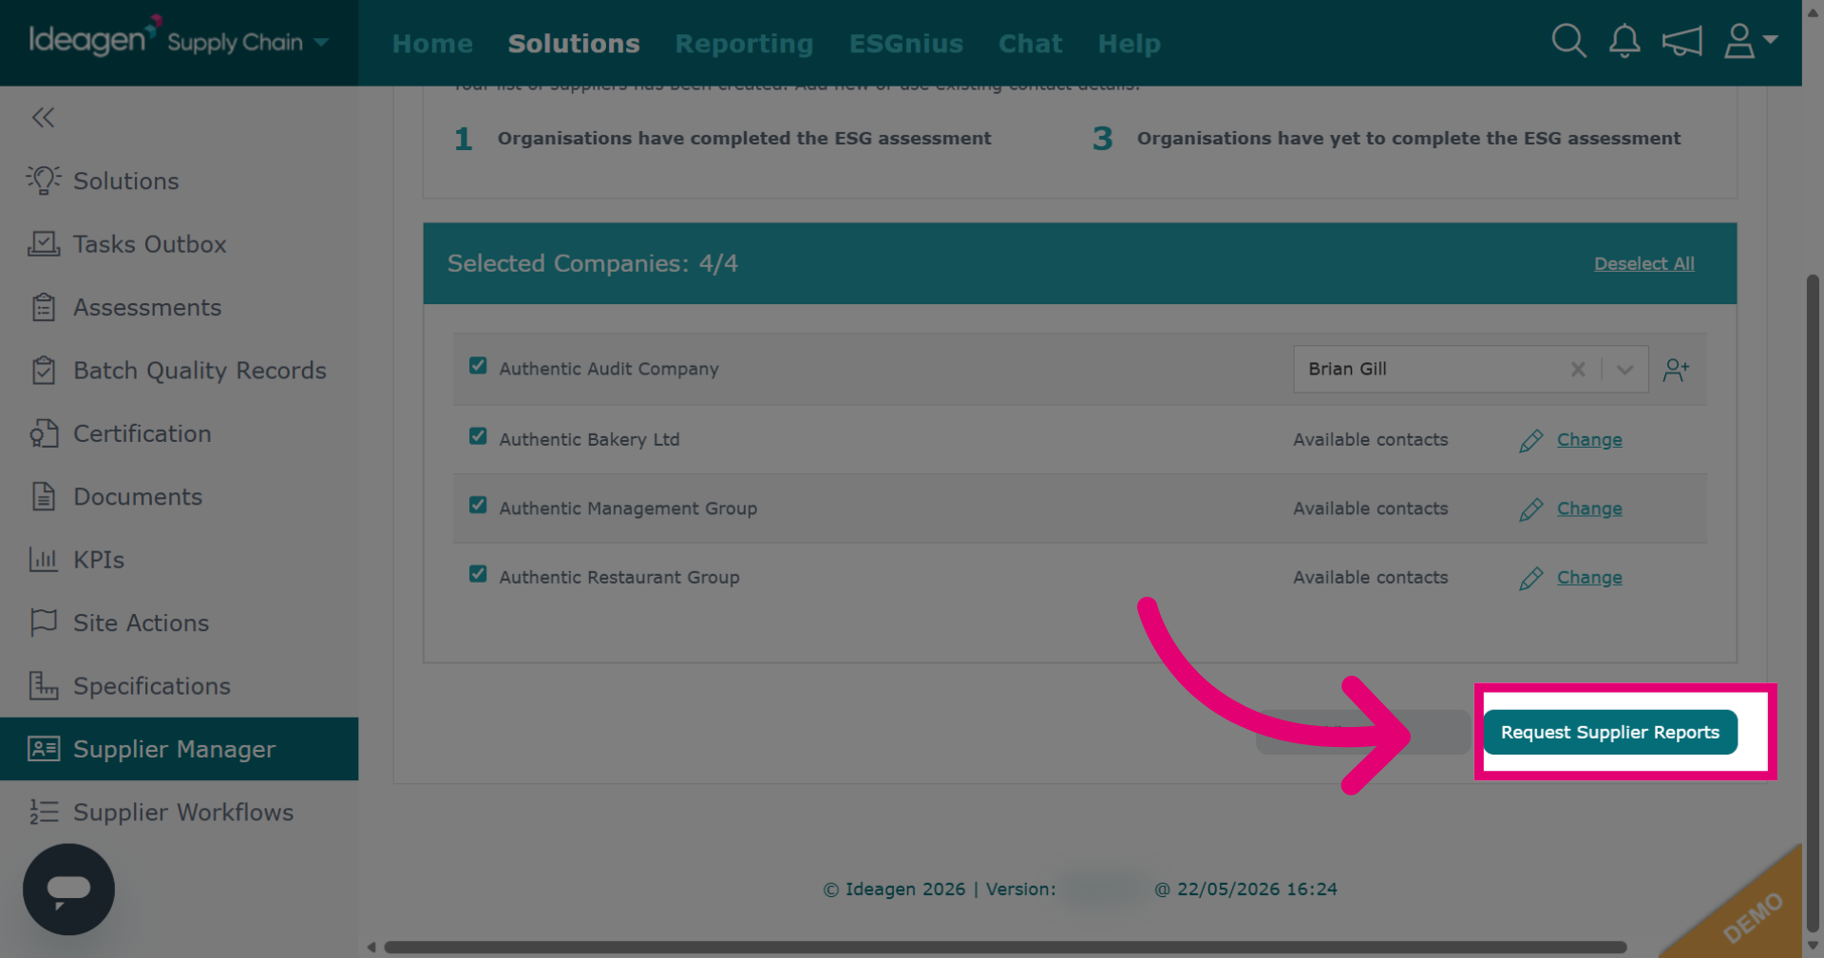Open the Home menu
Image resolution: width=1824 pixels, height=958 pixels.
(432, 44)
